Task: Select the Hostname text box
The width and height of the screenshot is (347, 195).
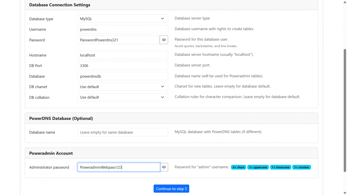Action: click(x=123, y=55)
